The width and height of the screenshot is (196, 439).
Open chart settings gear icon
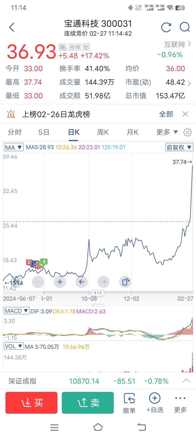(x=187, y=132)
